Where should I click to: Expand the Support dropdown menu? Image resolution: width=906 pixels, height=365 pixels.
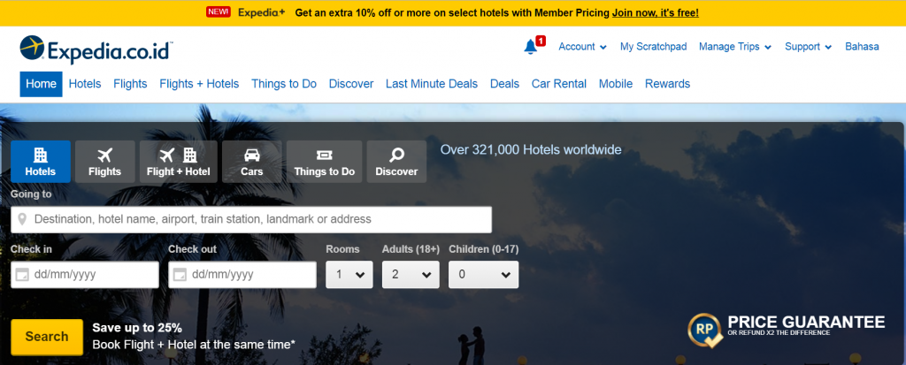point(808,47)
